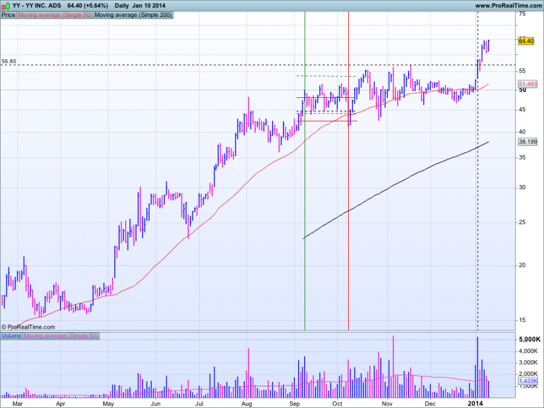Click the 30 price axis value
The width and height of the screenshot is (544, 408).
tap(522, 187)
